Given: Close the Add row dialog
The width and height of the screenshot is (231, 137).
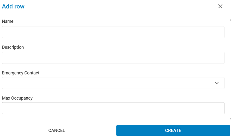Looking at the screenshot, I should point(220,6).
